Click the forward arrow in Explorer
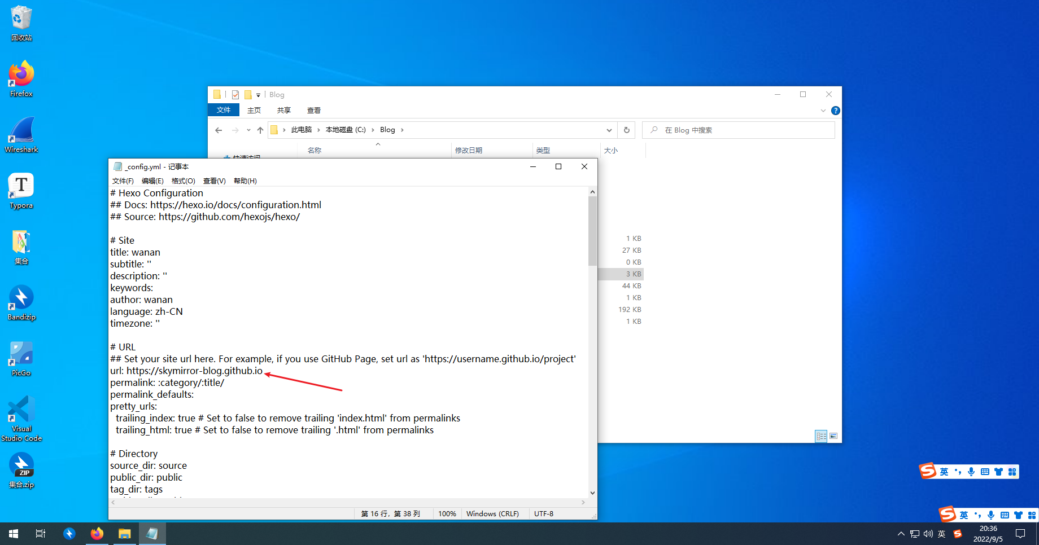This screenshot has width=1039, height=545. 235,130
